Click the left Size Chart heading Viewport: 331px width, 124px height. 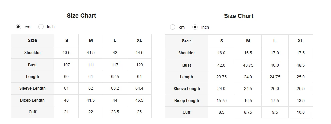pyautogui.click(x=81, y=16)
